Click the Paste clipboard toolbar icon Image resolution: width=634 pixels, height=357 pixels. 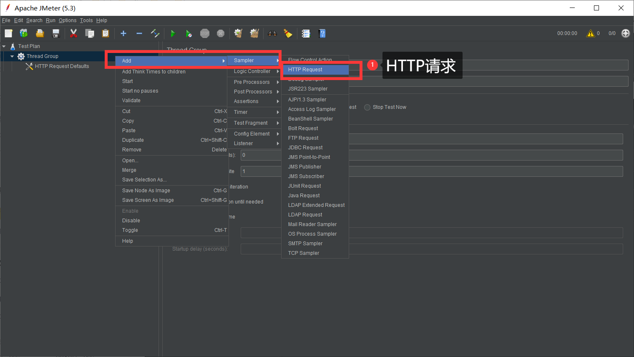point(106,33)
